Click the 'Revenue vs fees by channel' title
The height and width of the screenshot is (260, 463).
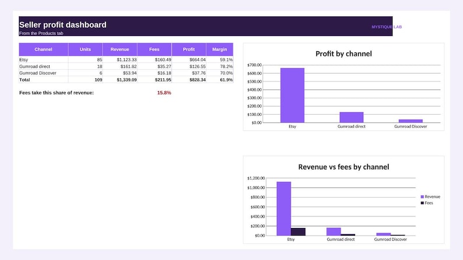(x=343, y=167)
